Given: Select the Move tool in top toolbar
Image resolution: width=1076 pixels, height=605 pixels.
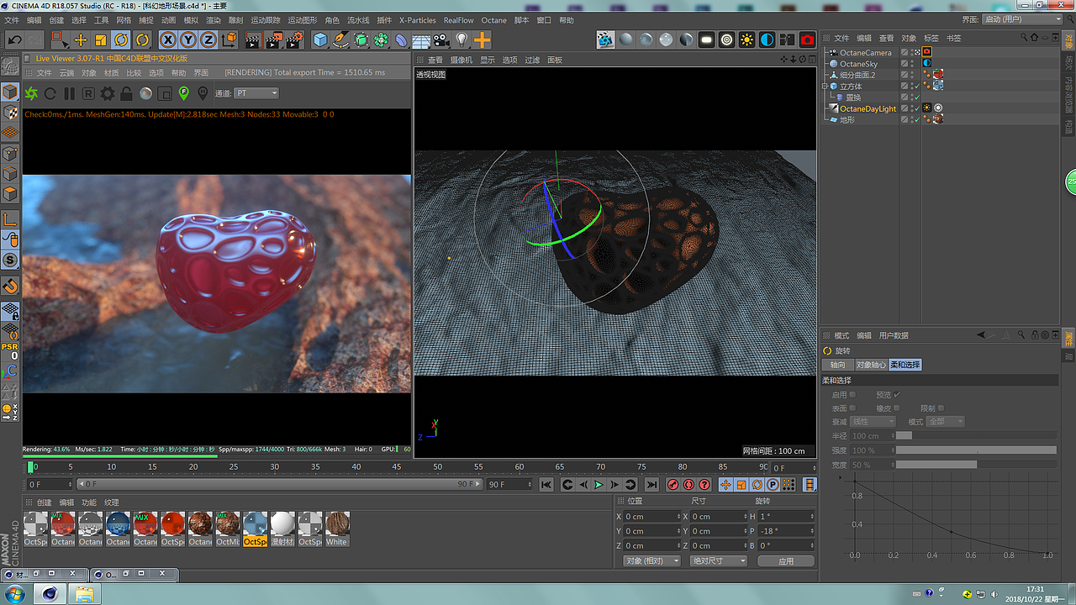Looking at the screenshot, I should (x=81, y=39).
